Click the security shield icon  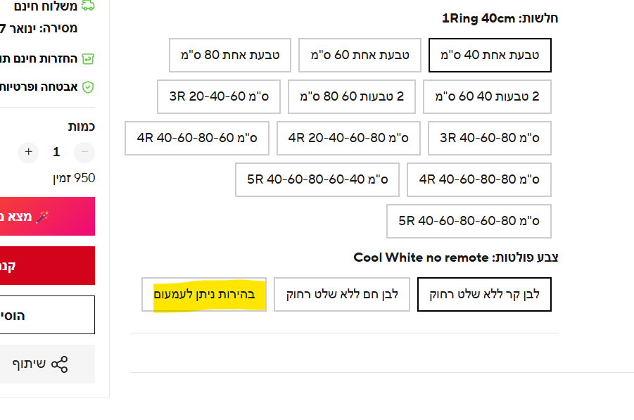tap(88, 87)
